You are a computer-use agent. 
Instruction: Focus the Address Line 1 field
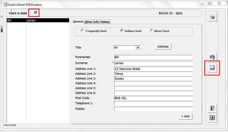(x=154, y=69)
